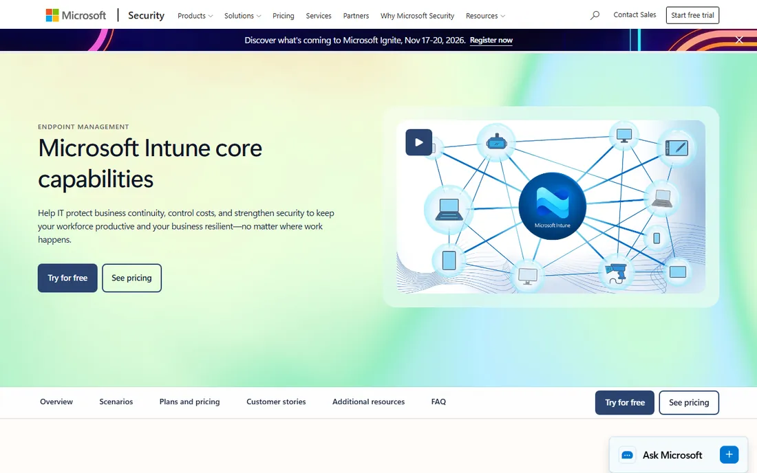The width and height of the screenshot is (757, 473).
Task: Click the plus icon in Ask Microsoft
Action: pos(729,454)
